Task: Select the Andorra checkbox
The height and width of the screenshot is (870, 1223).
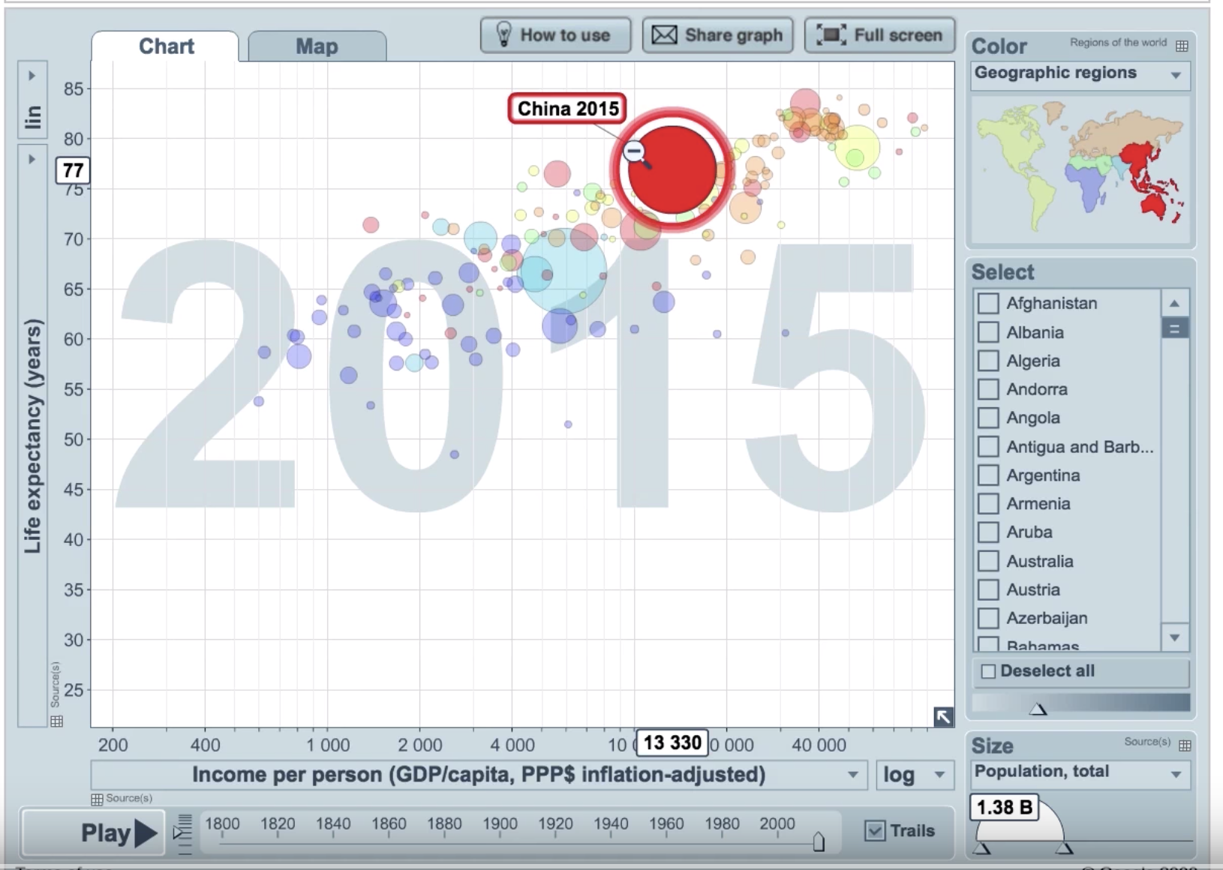Action: [x=988, y=389]
